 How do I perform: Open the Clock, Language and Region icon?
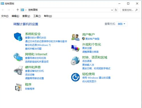[75, 61]
